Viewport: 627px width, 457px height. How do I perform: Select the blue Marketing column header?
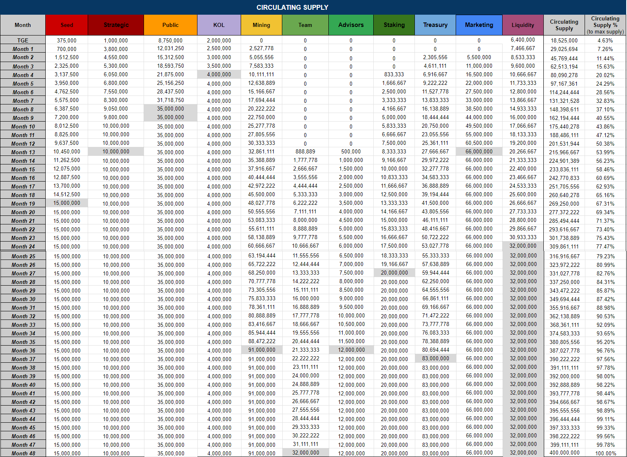pyautogui.click(x=479, y=25)
